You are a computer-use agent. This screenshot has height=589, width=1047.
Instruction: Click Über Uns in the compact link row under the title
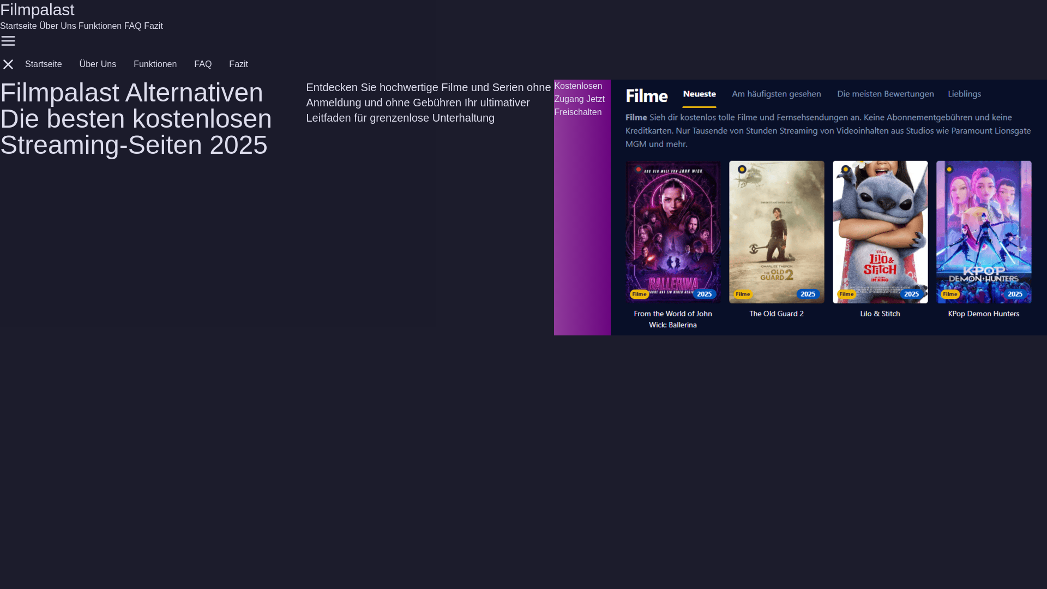[x=58, y=26]
